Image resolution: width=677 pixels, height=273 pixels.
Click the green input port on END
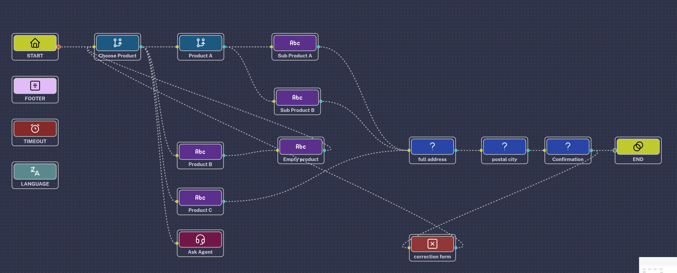click(x=614, y=150)
